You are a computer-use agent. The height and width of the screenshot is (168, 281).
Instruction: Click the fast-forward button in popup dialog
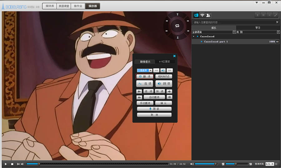[170, 70]
